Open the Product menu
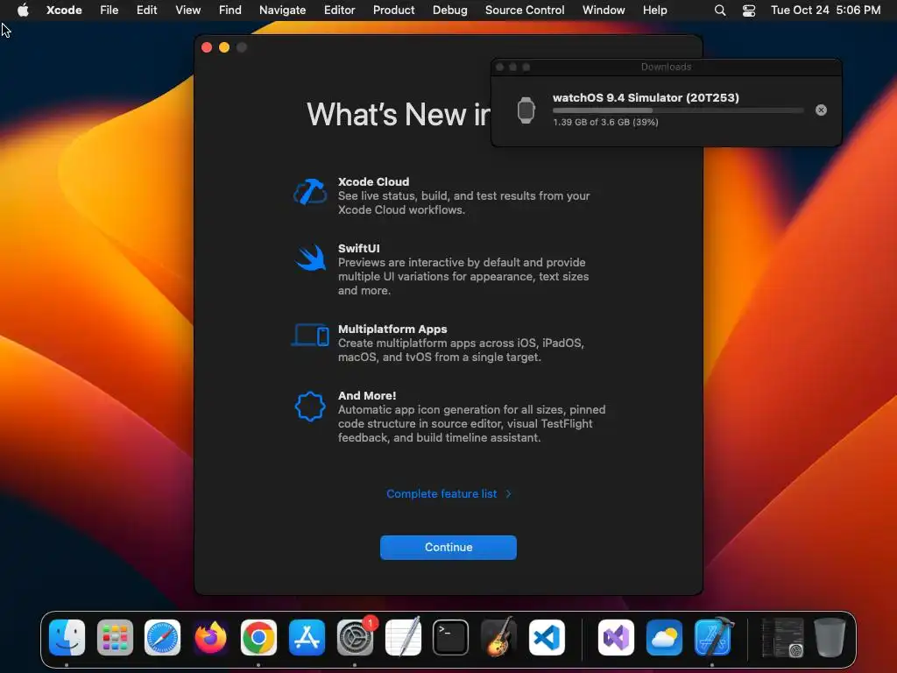This screenshot has height=673, width=897. pyautogui.click(x=393, y=10)
